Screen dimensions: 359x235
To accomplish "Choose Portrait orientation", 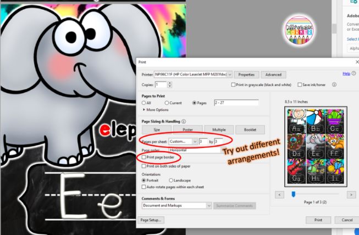I will tap(144, 180).
